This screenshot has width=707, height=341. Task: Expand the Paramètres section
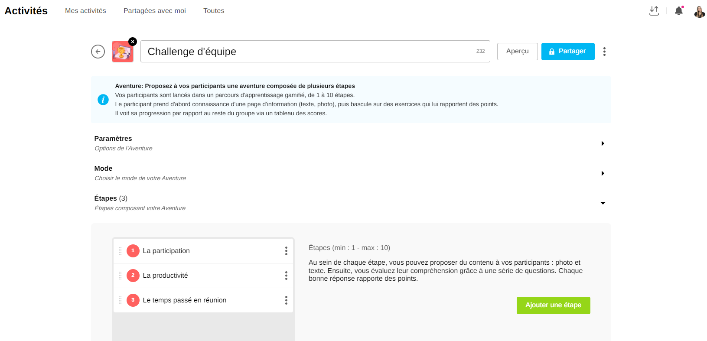pyautogui.click(x=603, y=143)
